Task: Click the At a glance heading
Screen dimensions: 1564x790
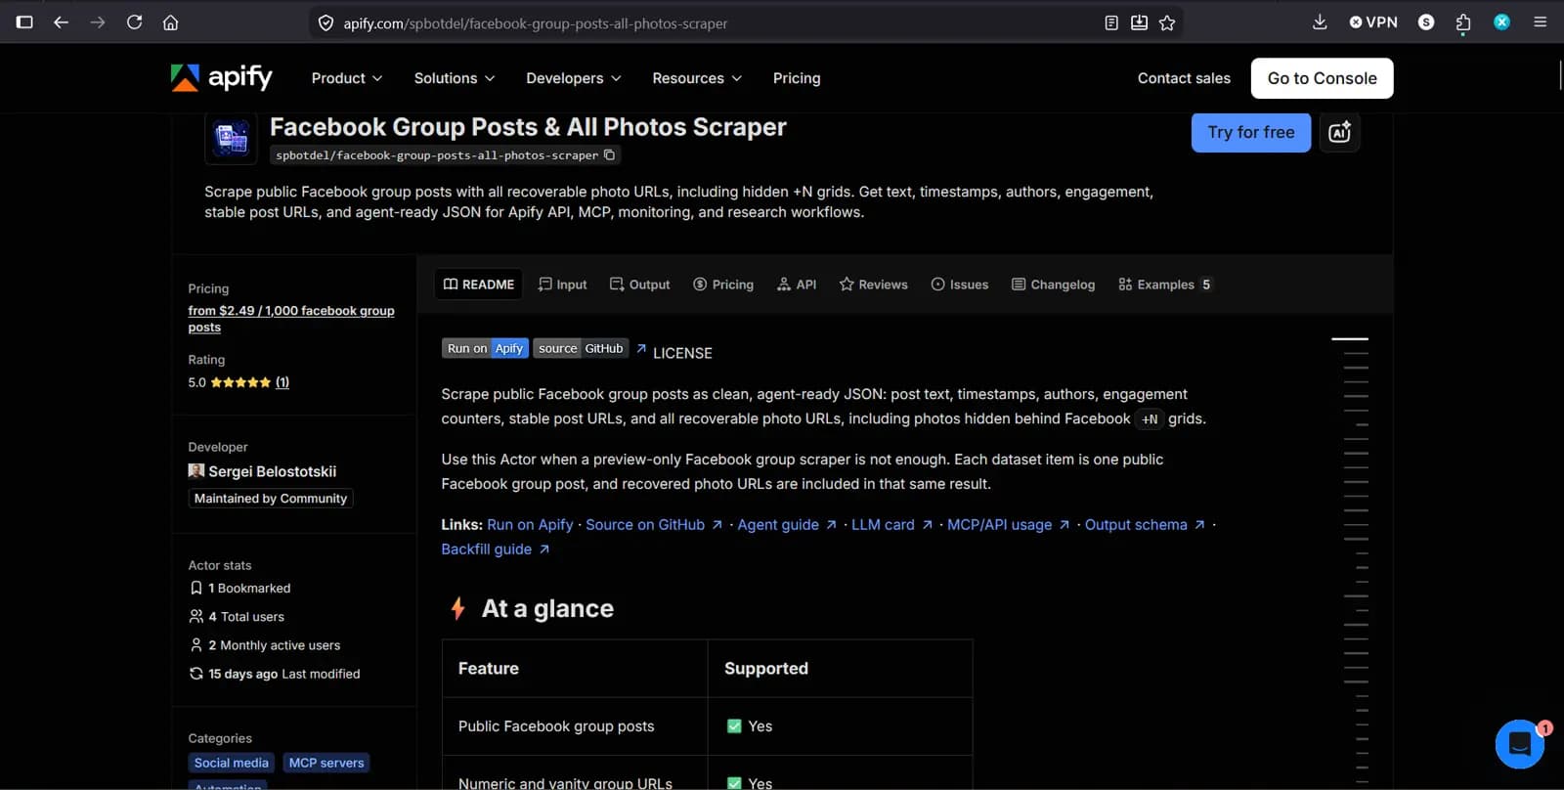Action: (547, 609)
